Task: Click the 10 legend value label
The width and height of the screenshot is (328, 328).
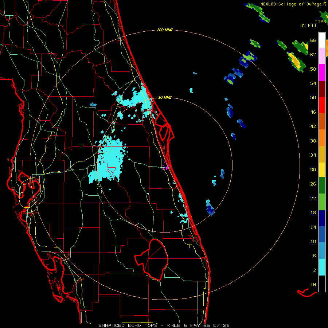Action: [313, 241]
